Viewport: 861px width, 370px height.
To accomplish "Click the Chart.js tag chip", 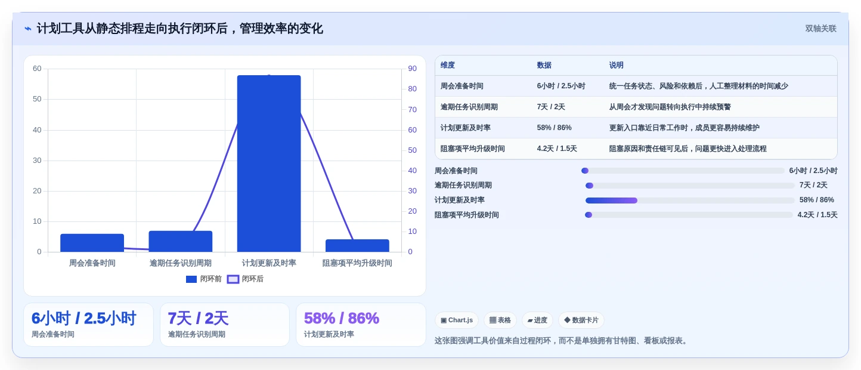I will pos(457,320).
